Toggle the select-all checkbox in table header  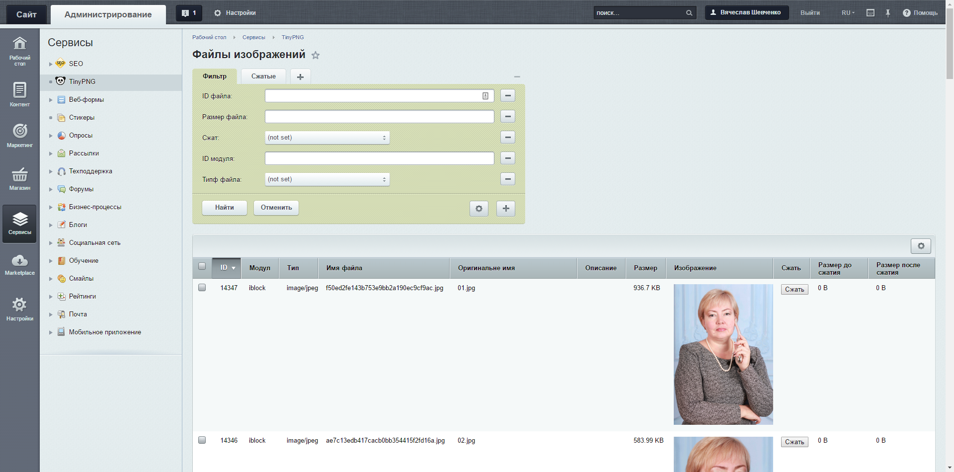[x=202, y=266]
